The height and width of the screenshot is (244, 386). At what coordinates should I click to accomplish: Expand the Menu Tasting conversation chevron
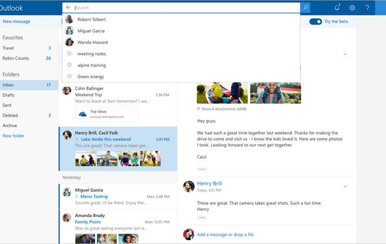point(77,197)
